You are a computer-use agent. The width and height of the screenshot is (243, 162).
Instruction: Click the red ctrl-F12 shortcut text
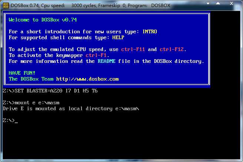coord(172,49)
